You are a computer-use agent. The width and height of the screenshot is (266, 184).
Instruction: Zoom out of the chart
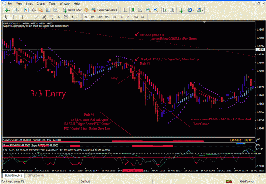156,10
